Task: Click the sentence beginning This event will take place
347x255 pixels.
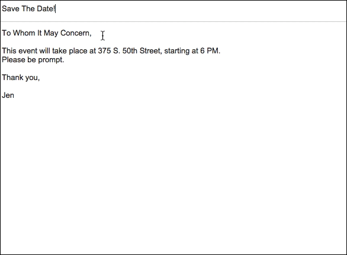Action: [x=111, y=51]
